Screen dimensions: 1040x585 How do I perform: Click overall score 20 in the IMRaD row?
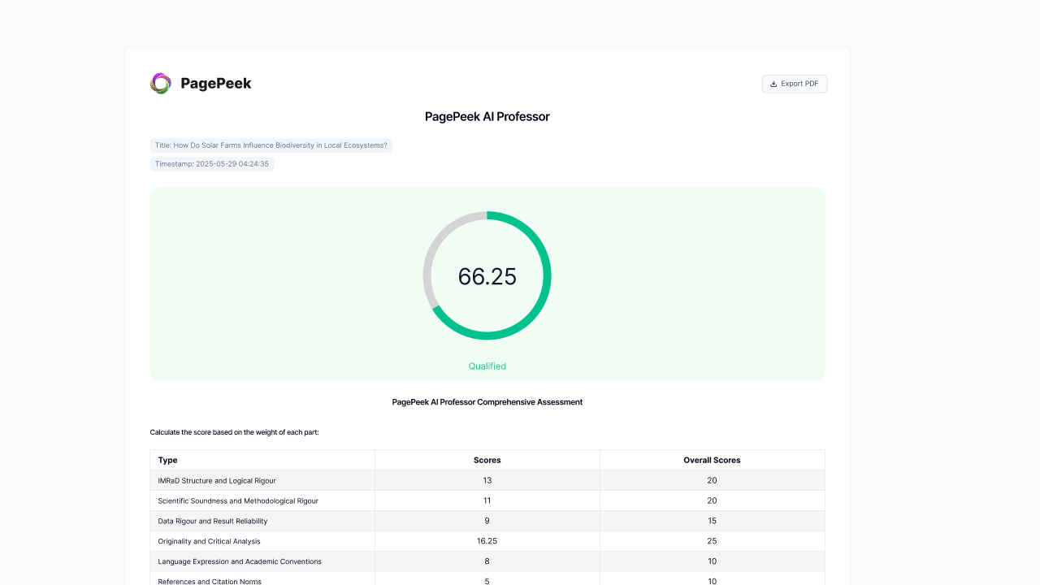tap(712, 480)
